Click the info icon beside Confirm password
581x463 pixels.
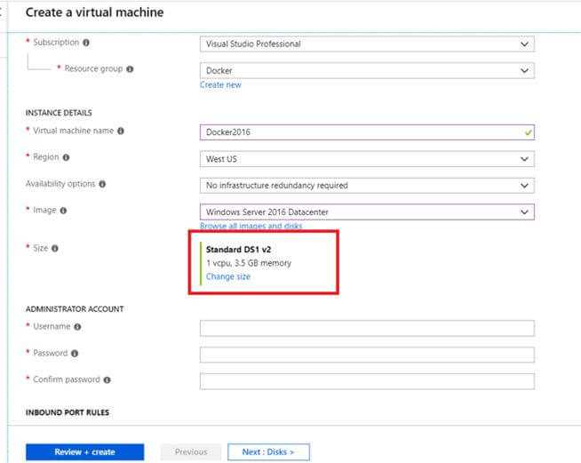point(107,380)
